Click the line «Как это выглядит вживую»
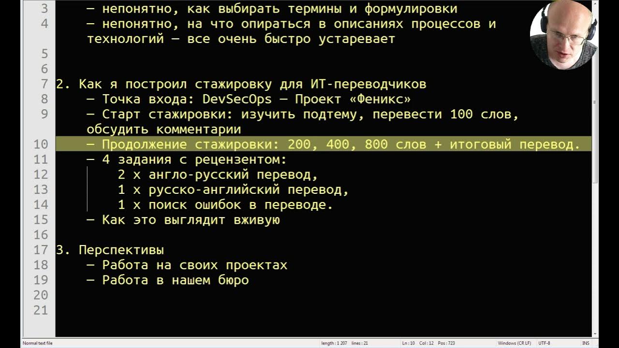The height and width of the screenshot is (348, 619). pyautogui.click(x=183, y=220)
